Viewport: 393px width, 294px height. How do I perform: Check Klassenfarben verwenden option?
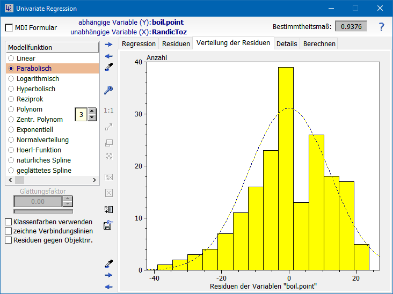8,222
